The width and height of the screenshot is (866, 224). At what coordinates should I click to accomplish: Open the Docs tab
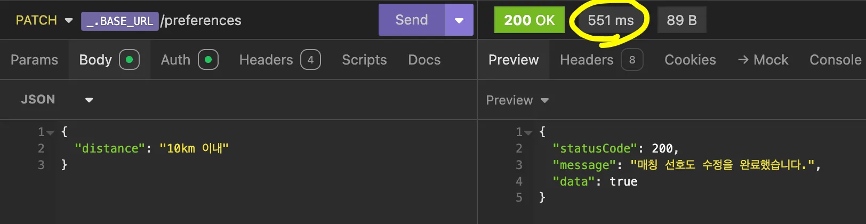click(424, 60)
